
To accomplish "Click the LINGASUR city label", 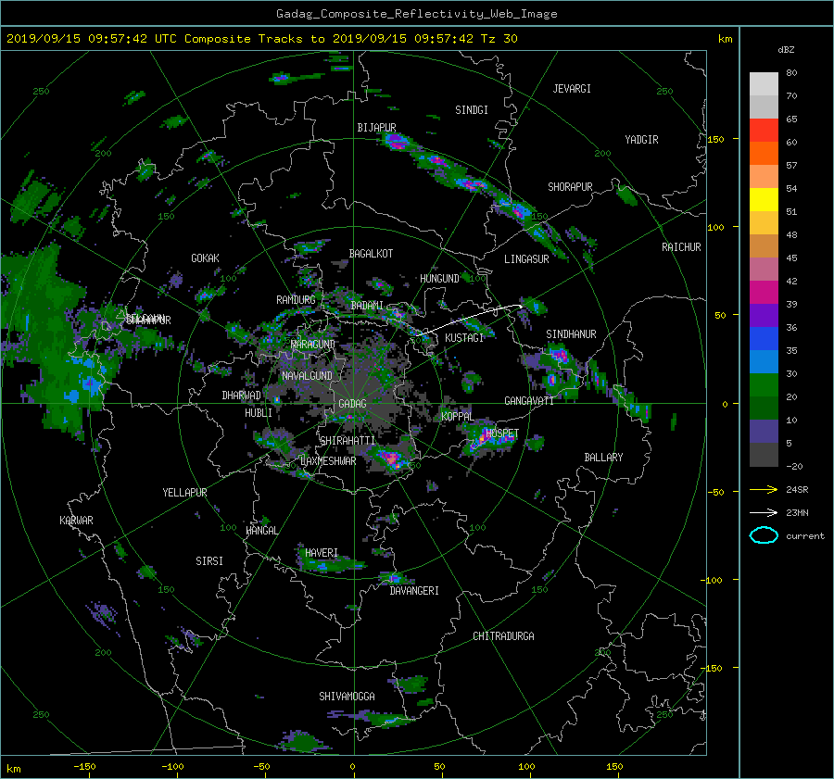I will [526, 259].
